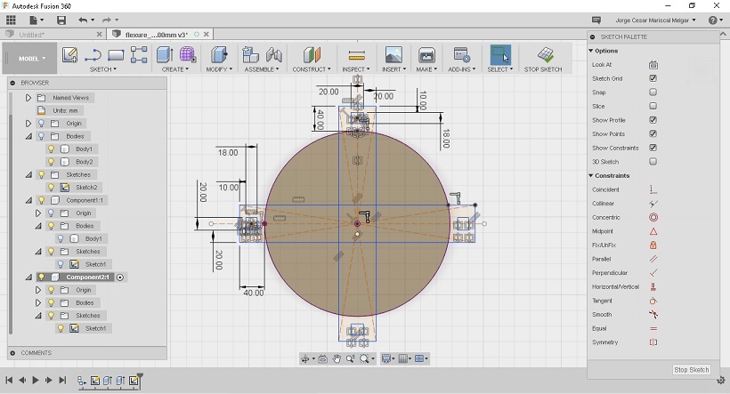Close the Untitled tab
Image resolution: width=730 pixels, height=394 pixels.
click(x=99, y=34)
